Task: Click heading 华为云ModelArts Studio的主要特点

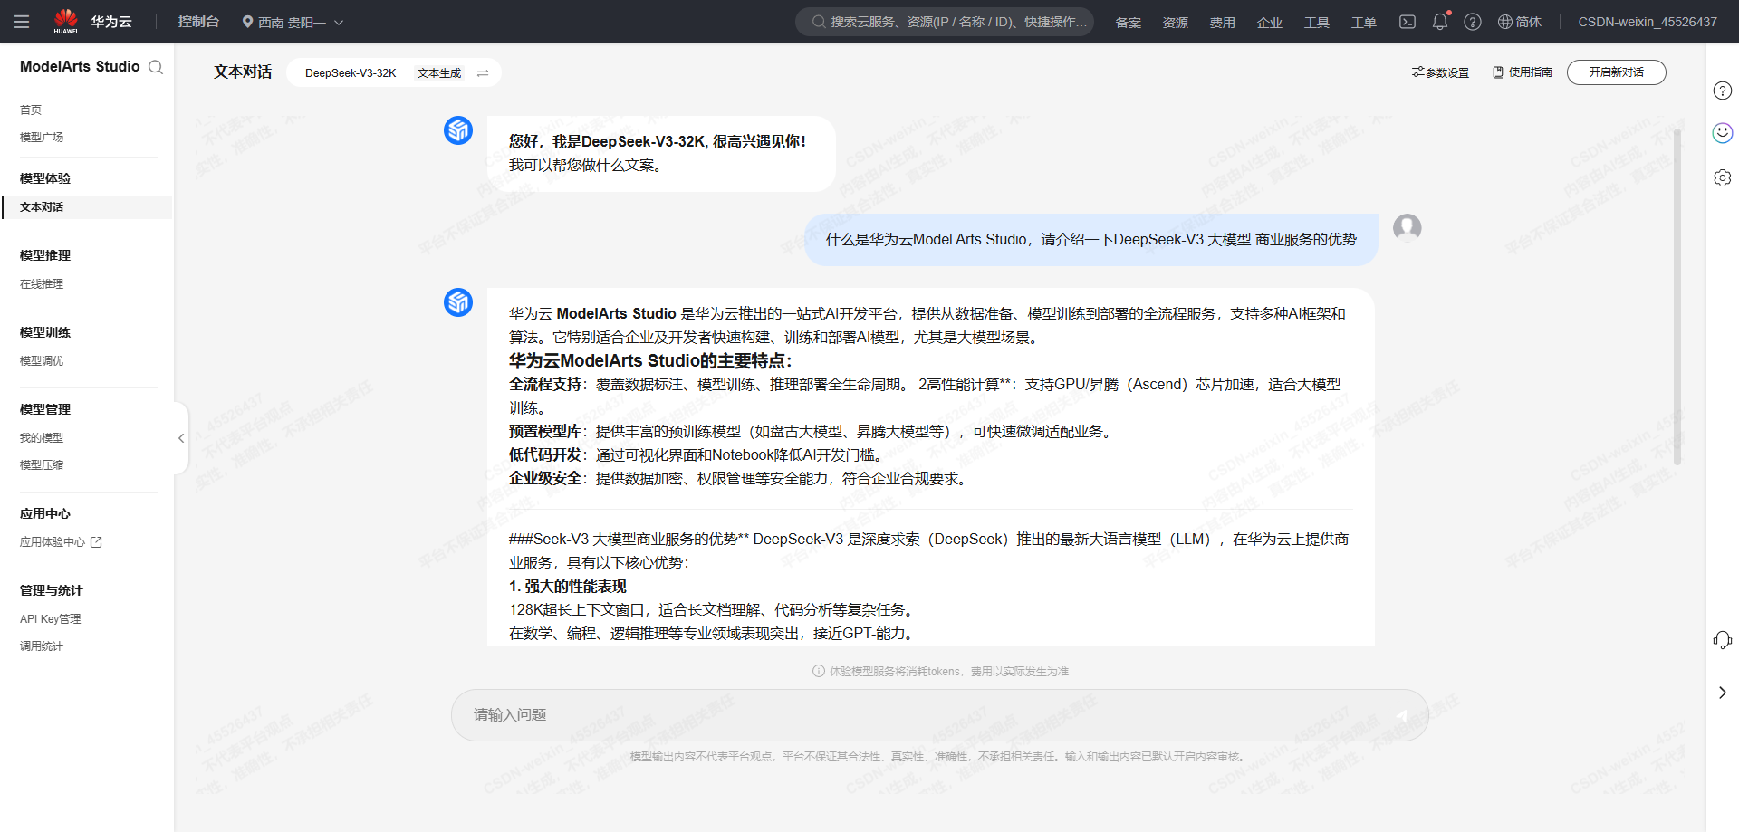Action: tap(650, 360)
